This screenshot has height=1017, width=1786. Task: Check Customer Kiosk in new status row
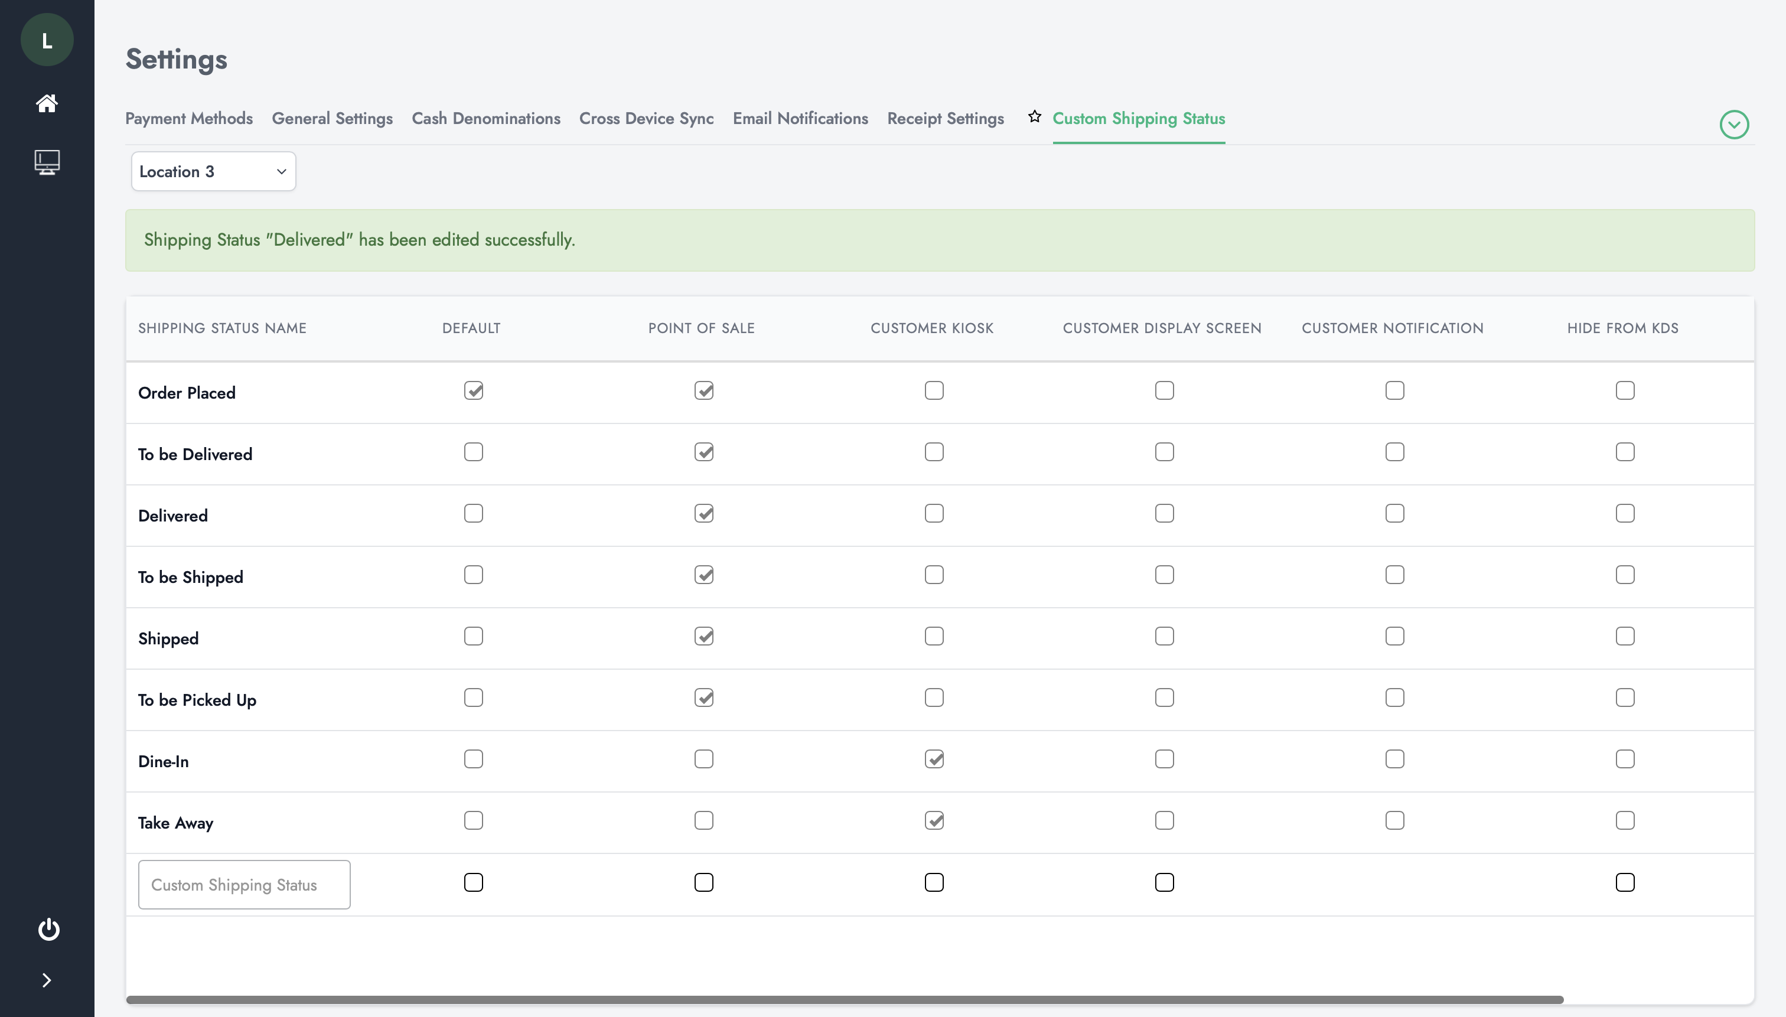tap(934, 882)
